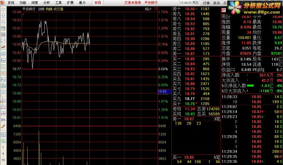Select the red zigzag bar chart icon
Viewport: 283px width, 165px height.
(x=3, y=113)
